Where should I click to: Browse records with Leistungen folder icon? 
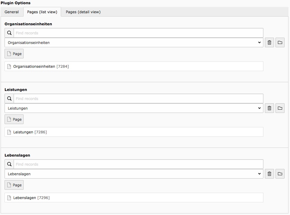click(x=280, y=108)
